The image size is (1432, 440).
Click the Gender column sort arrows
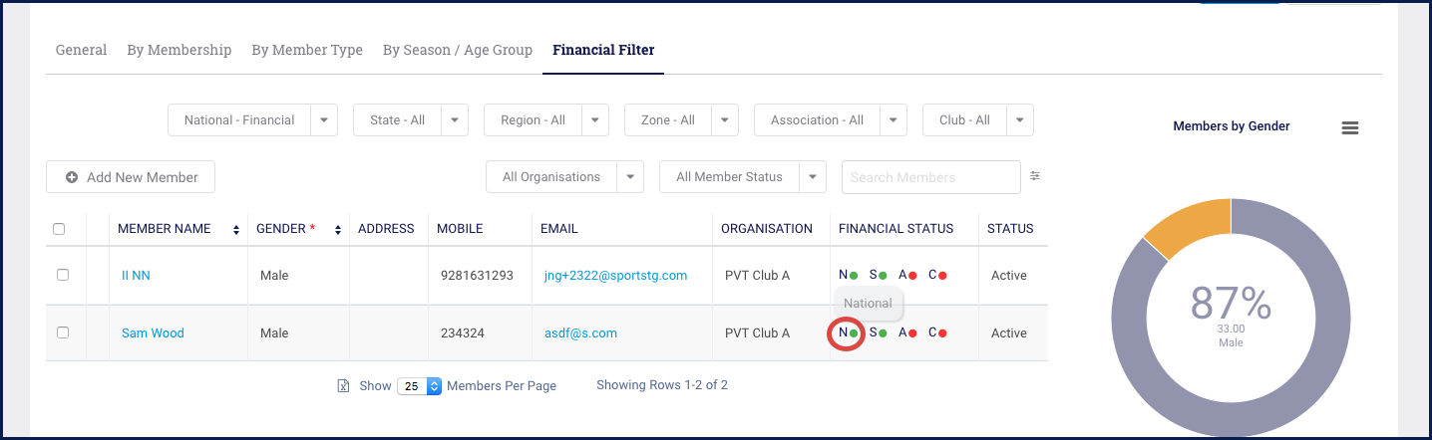pyautogui.click(x=338, y=230)
